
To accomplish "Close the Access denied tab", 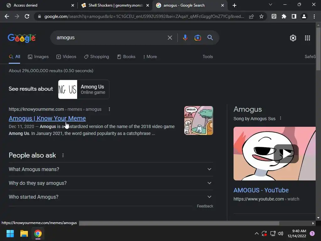I will pyautogui.click(x=73, y=5).
